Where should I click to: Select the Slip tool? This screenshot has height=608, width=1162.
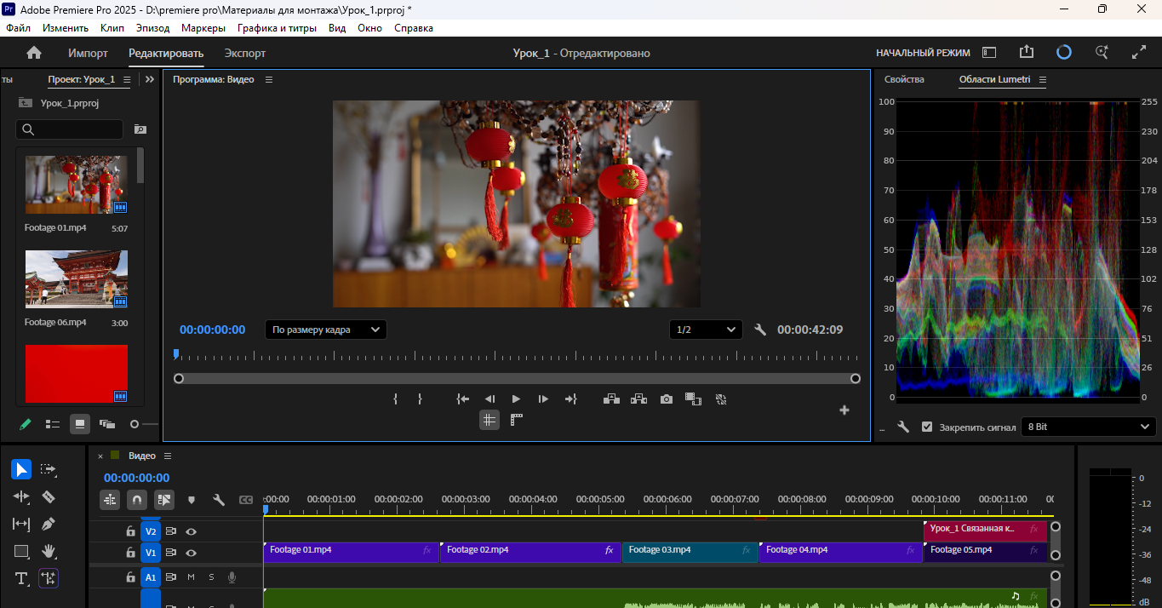coord(21,524)
